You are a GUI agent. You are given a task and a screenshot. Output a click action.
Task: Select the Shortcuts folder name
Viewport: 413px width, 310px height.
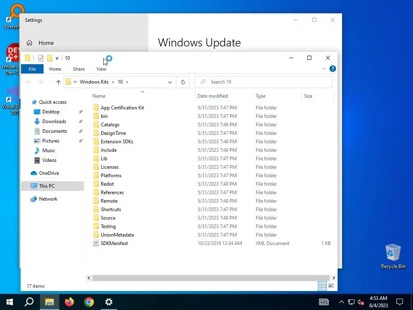pos(111,209)
